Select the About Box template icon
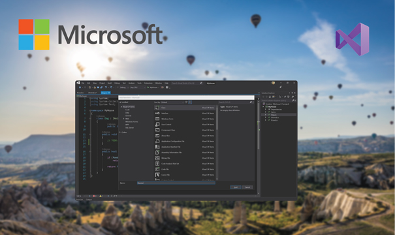This screenshot has height=235, width=395. 157,136
